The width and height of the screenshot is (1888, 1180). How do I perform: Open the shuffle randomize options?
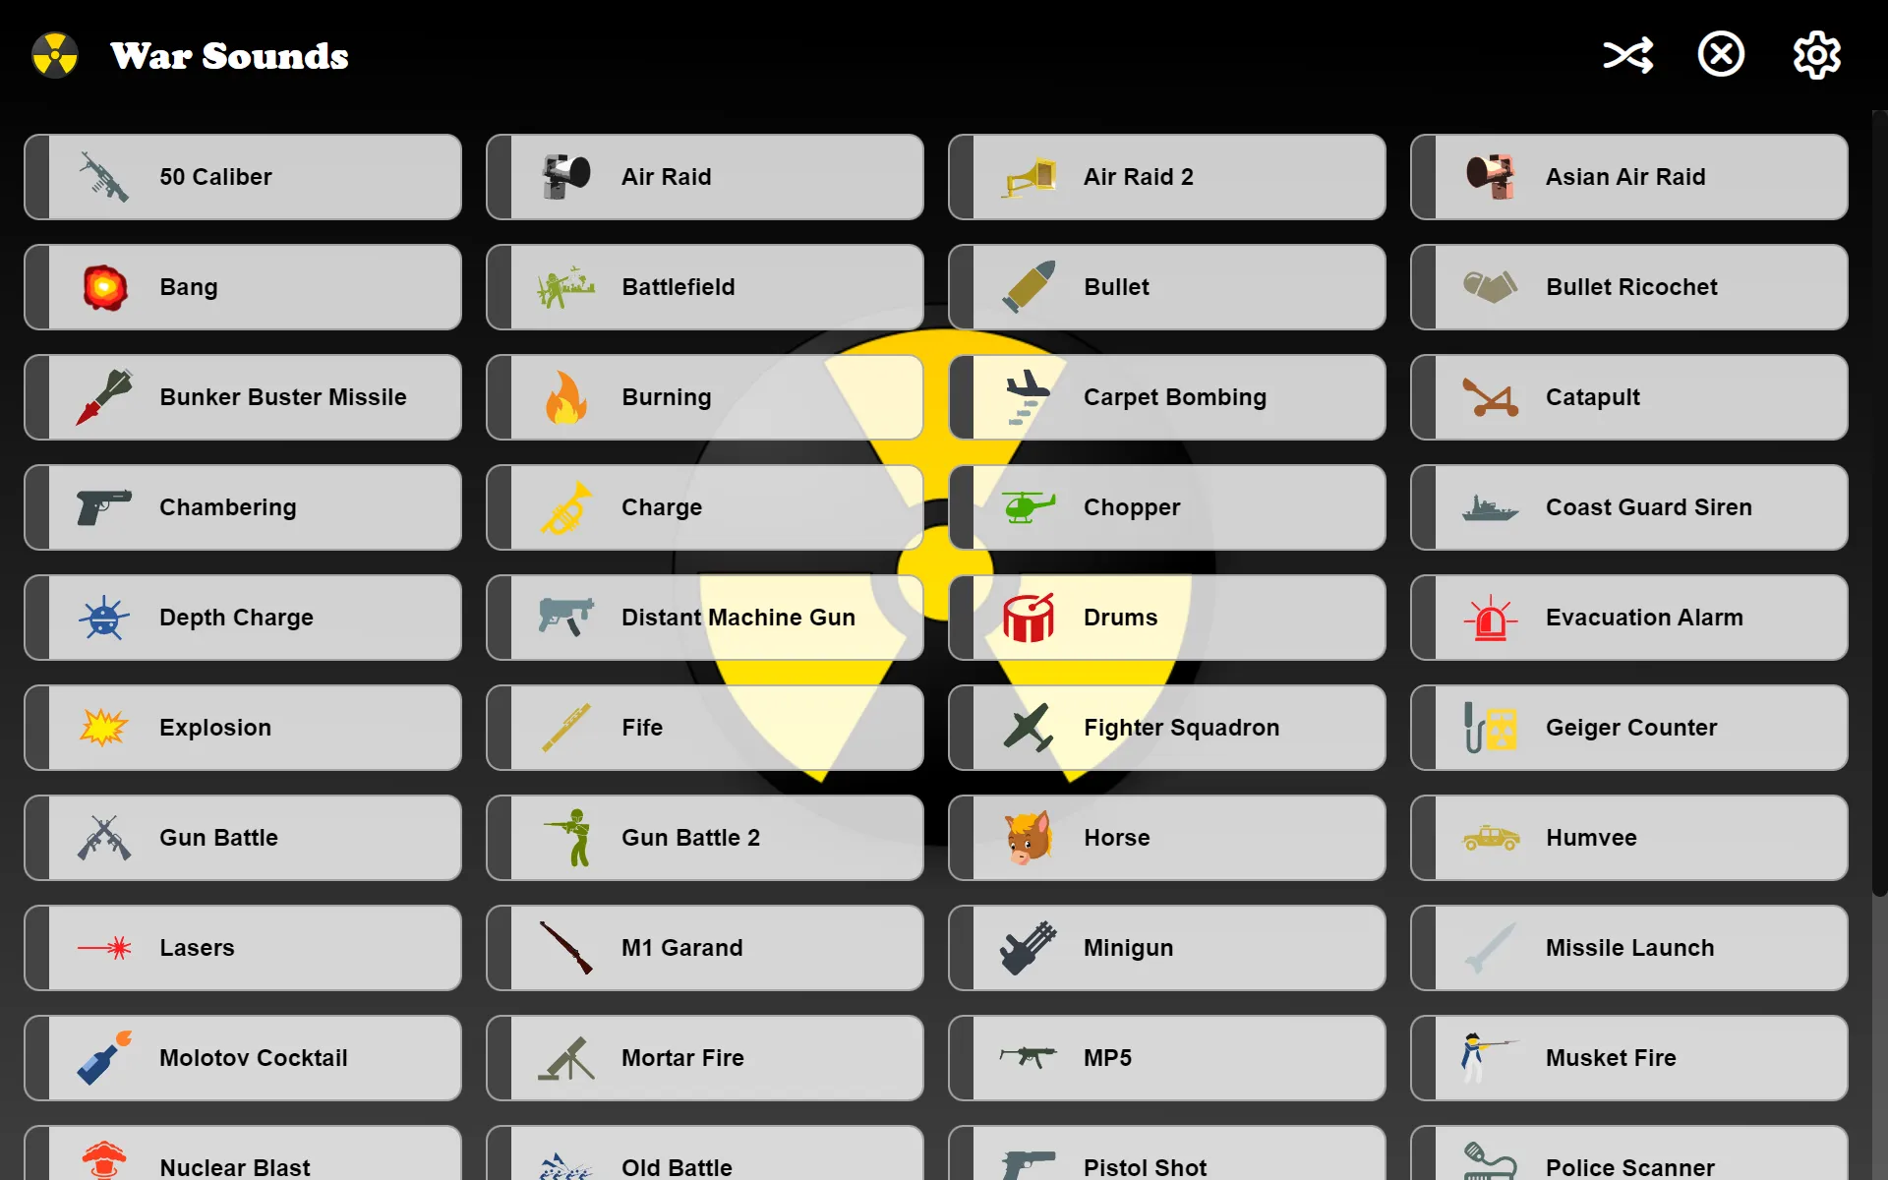point(1627,54)
